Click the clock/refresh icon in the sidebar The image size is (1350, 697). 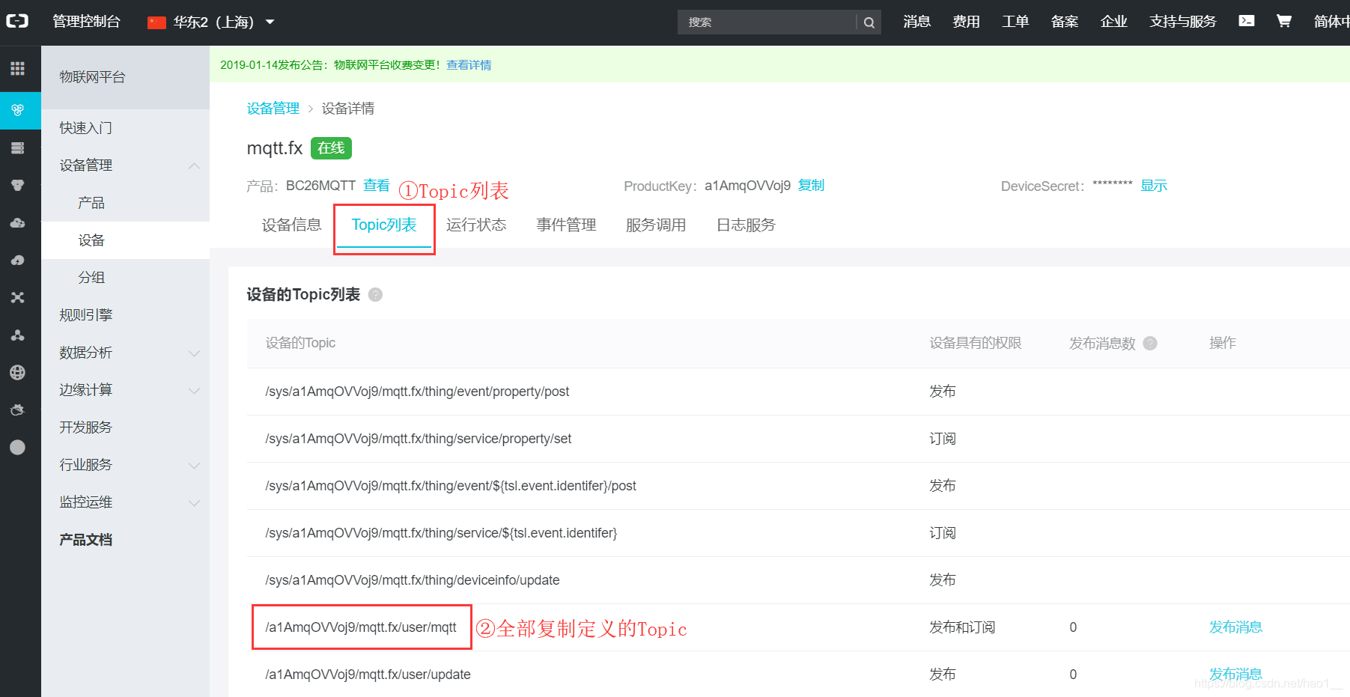18,410
